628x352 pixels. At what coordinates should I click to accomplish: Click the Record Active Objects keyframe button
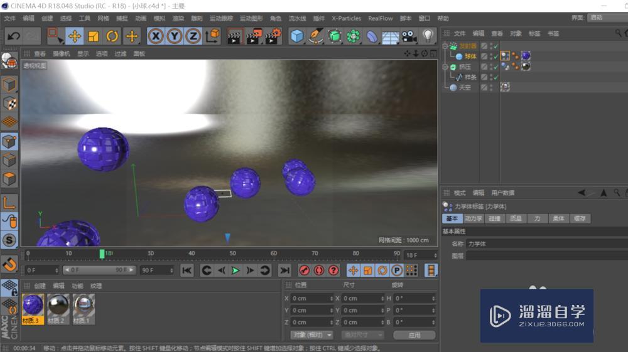coord(305,270)
